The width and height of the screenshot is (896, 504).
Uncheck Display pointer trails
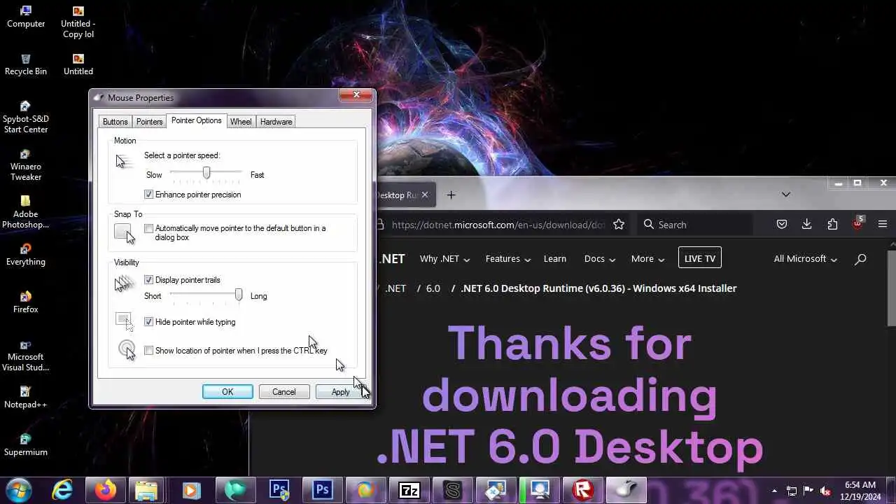click(x=148, y=280)
